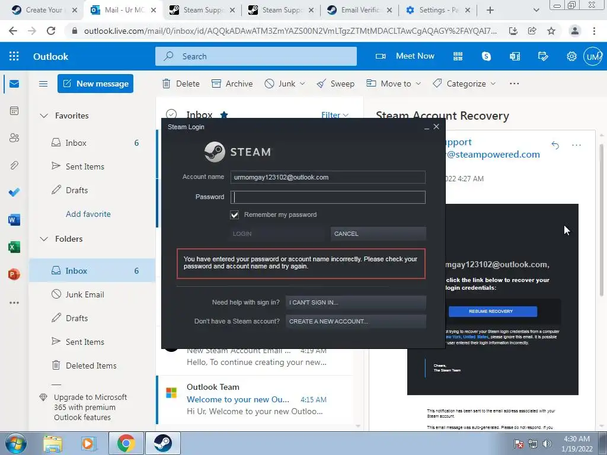The image size is (607, 455).
Task: Launch Word from the Outlook sidebar
Action: [14, 220]
